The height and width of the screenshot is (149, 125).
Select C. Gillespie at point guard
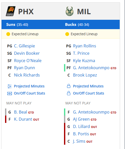pyautogui.click(x=24, y=46)
